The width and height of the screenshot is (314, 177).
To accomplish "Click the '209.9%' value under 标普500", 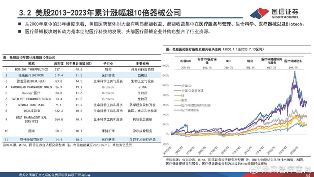I will coord(185,67).
